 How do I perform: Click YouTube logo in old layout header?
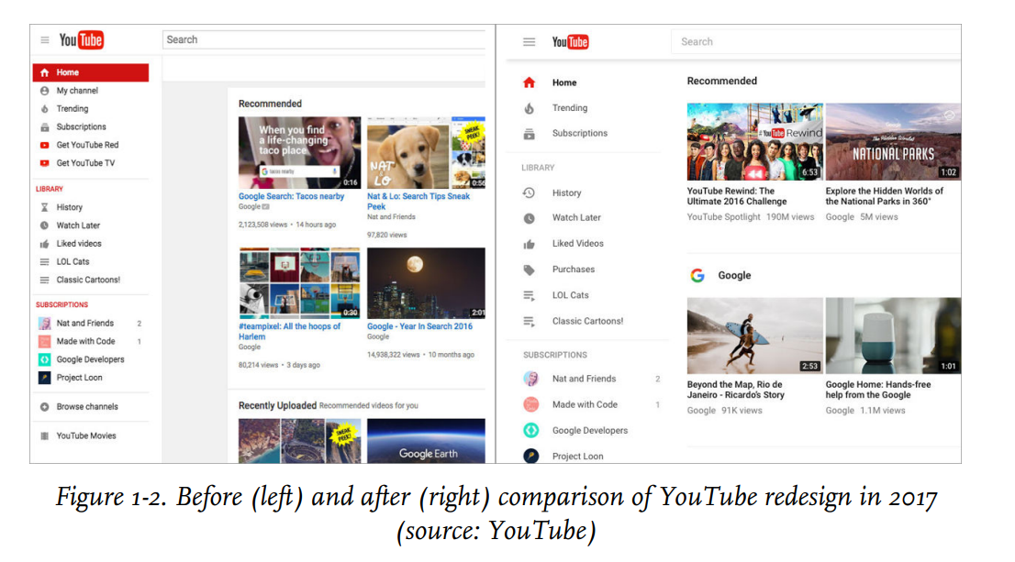pos(82,40)
